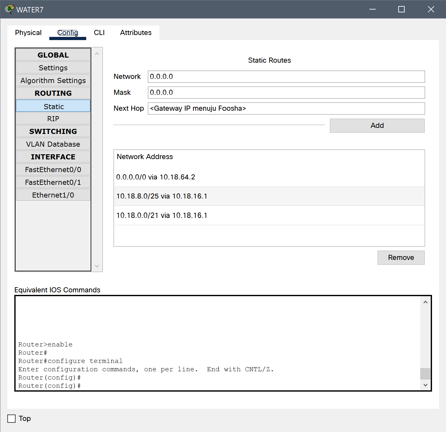The image size is (446, 432).
Task: Open global Settings in the sidebar
Action: coord(53,68)
